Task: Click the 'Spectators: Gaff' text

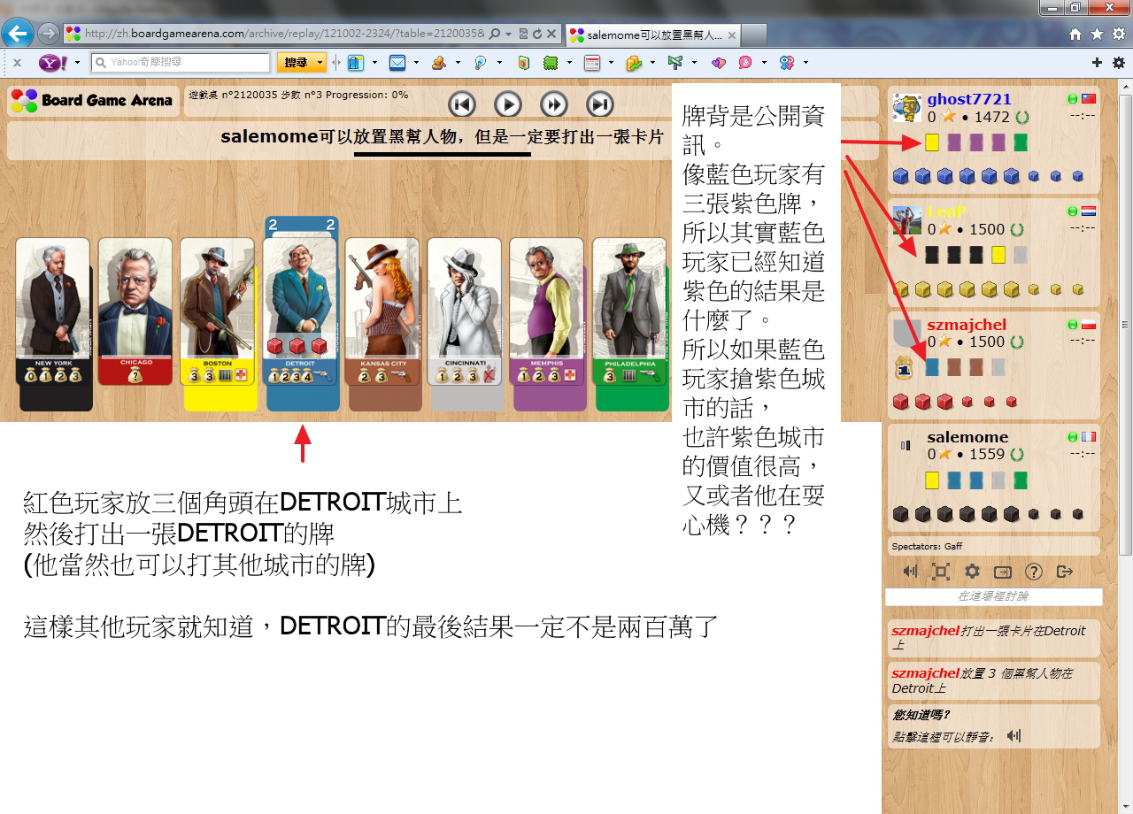Action: pyautogui.click(x=927, y=546)
